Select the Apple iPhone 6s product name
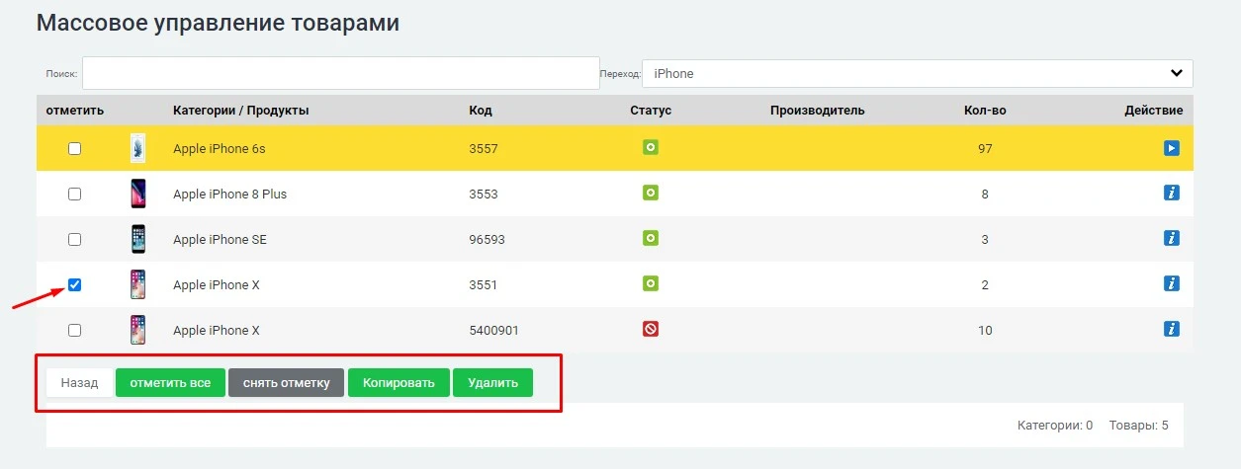 coord(220,148)
